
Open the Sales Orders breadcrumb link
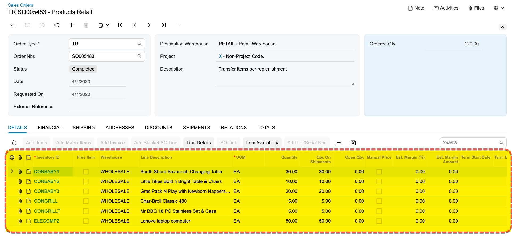20,5
